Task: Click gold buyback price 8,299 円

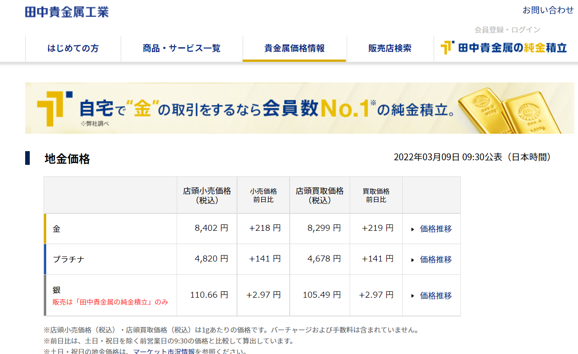Action: [x=324, y=228]
